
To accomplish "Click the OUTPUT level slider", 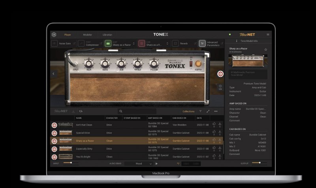I will pyautogui.click(x=260, y=163).
